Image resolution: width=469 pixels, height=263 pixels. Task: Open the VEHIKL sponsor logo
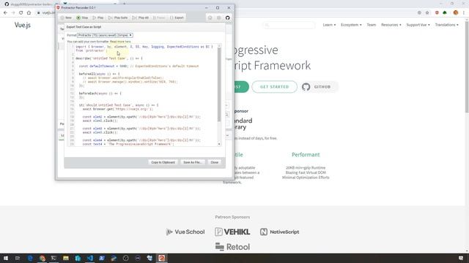pyautogui.click(x=232, y=232)
